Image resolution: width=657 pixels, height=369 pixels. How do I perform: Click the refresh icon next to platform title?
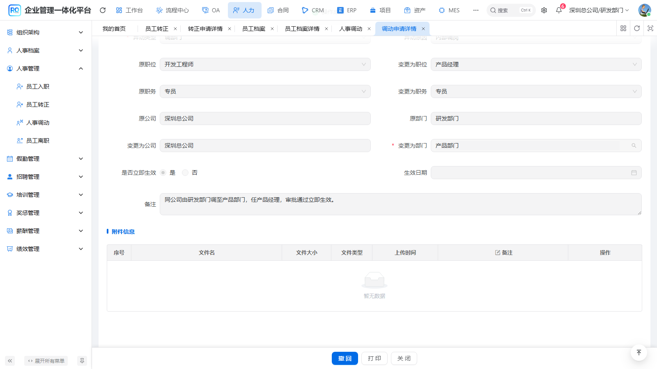coord(103,10)
